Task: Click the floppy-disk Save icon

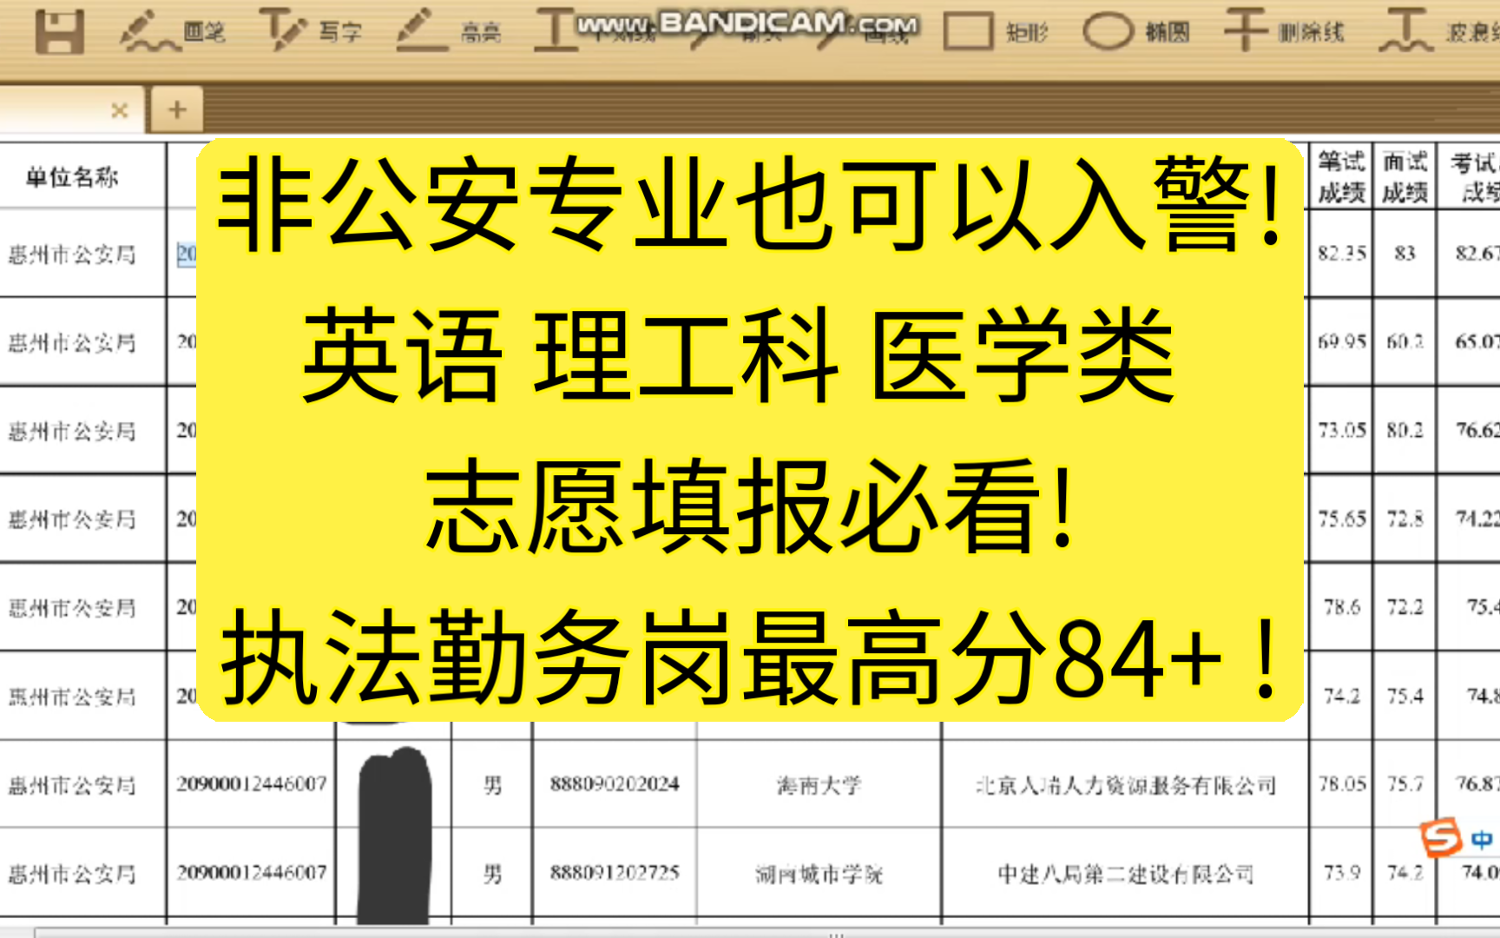Action: tap(59, 32)
